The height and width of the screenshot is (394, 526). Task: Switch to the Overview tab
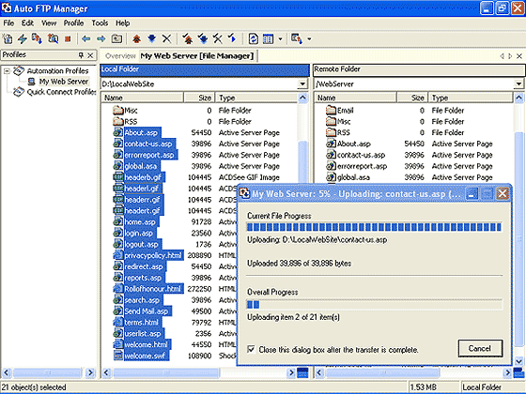pyautogui.click(x=120, y=56)
